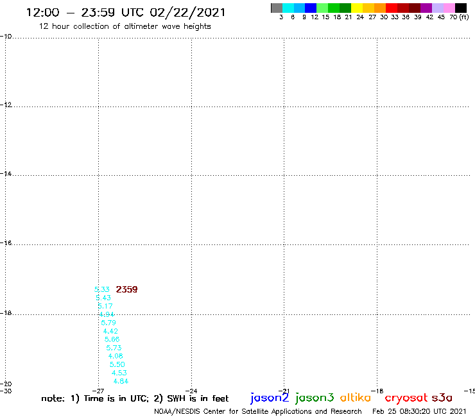Select the purple swatch in the color bar
475x417 pixels.
[426, 8]
